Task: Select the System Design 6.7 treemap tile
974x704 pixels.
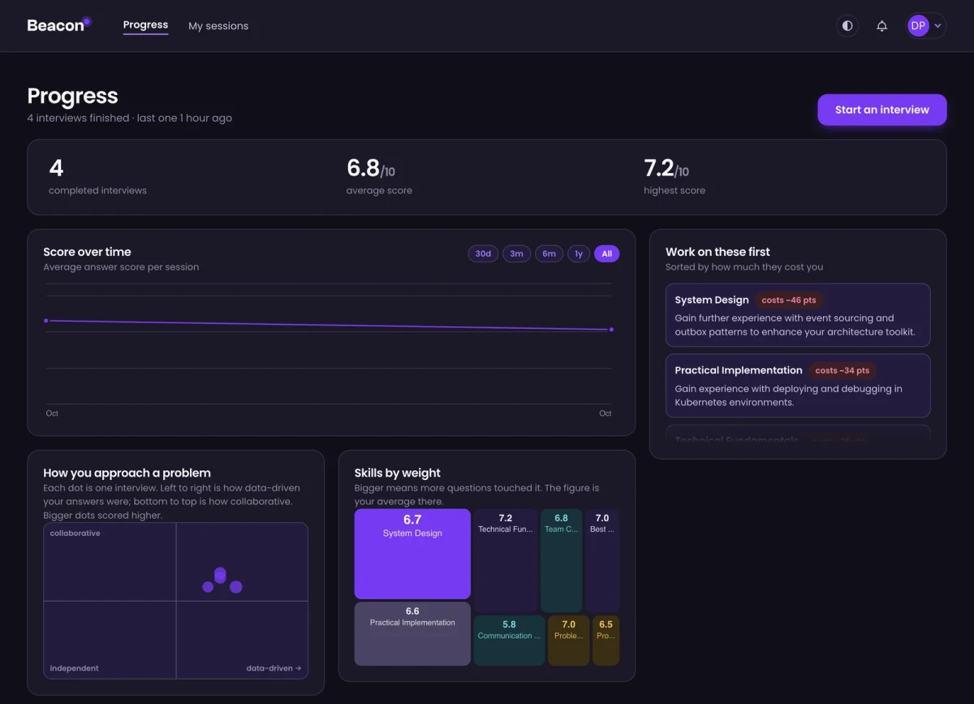Action: pyautogui.click(x=412, y=554)
